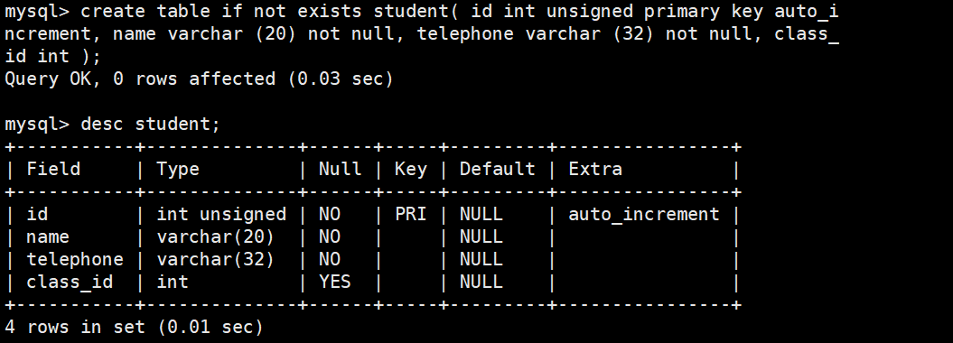The height and width of the screenshot is (343, 953).
Task: Click the 'auto_increment' extra value
Action: (644, 214)
